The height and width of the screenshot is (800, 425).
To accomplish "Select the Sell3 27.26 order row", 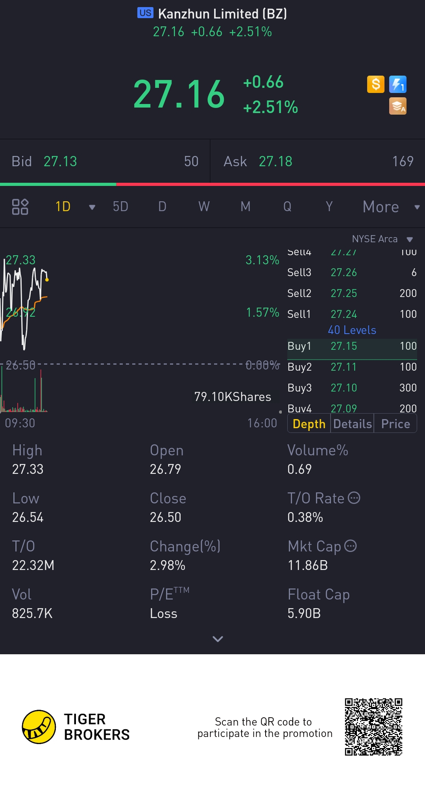I will tap(352, 272).
